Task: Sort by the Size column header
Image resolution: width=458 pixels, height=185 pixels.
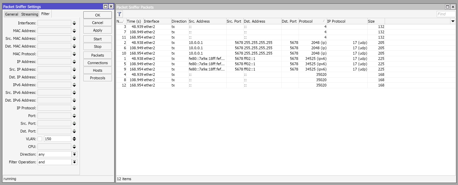Action: point(376,21)
